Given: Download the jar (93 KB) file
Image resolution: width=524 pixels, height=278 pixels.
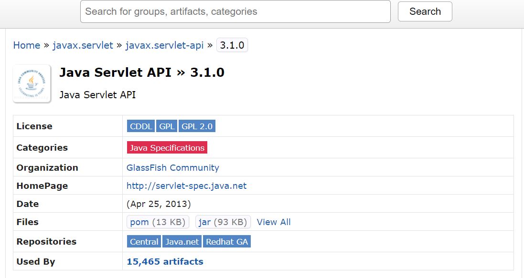Looking at the screenshot, I should pos(223,222).
